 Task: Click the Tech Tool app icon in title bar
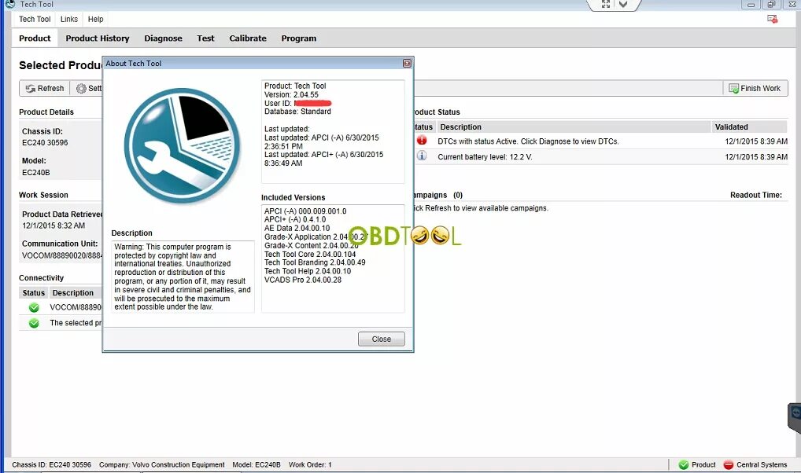click(x=9, y=4)
